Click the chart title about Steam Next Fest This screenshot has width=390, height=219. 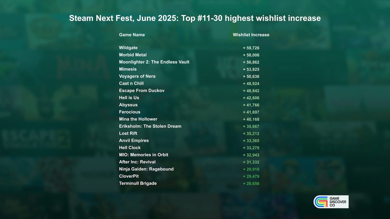coord(195,18)
